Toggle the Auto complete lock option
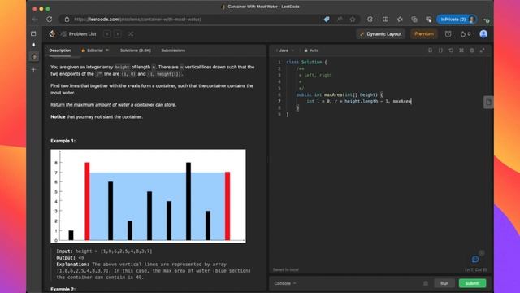The width and height of the screenshot is (520, 293). [x=311, y=50]
